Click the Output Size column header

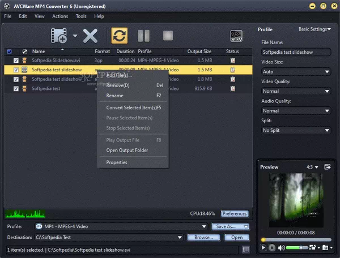pyautogui.click(x=199, y=51)
